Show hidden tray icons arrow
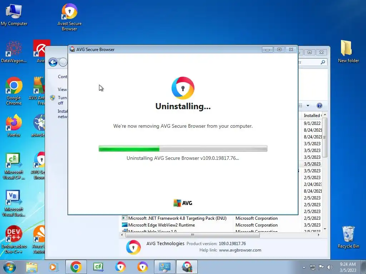 304,267
